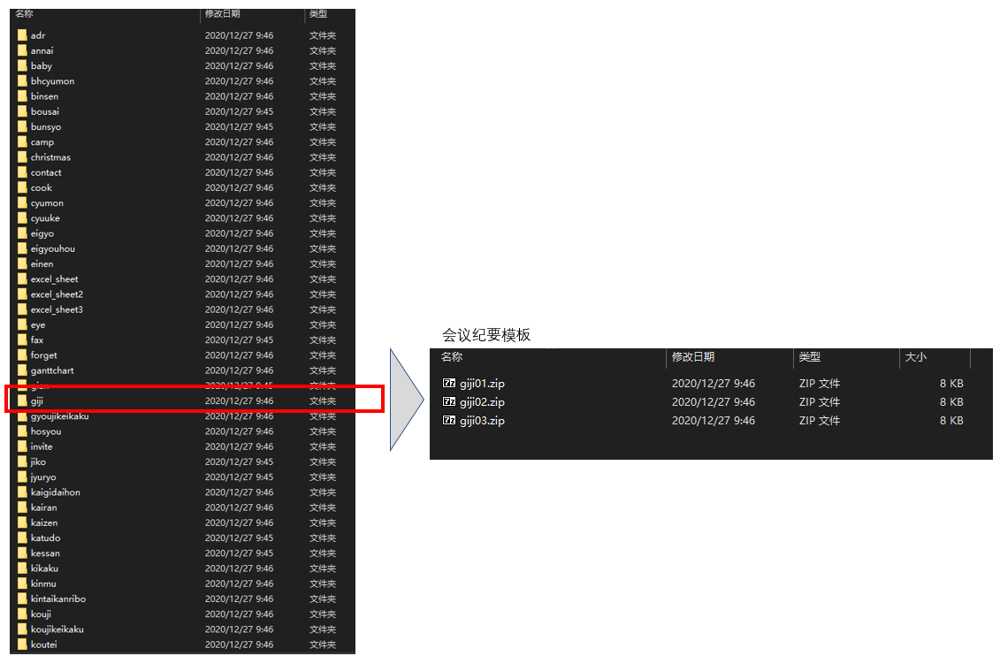1000x656 pixels.
Task: Click the baby folder icon
Action: click(22, 66)
